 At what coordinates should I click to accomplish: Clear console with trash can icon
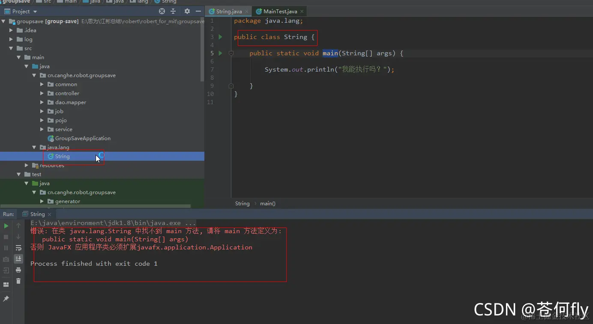pos(18,281)
